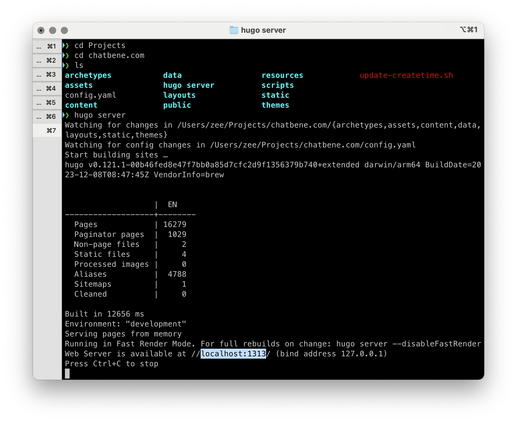
Task: Click the 'scripts' directory name
Action: (278, 85)
